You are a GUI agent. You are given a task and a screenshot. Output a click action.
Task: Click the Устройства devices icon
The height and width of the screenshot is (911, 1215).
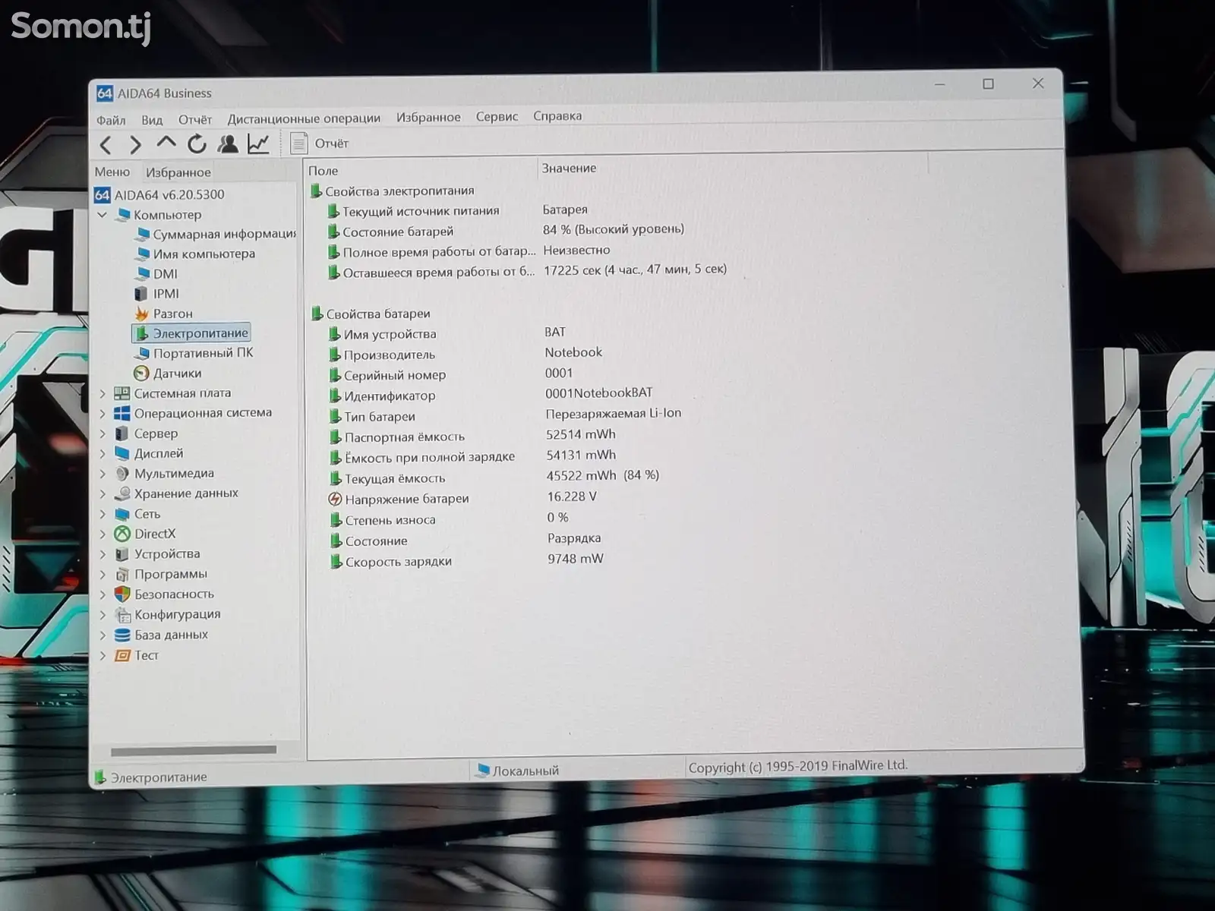tap(122, 554)
